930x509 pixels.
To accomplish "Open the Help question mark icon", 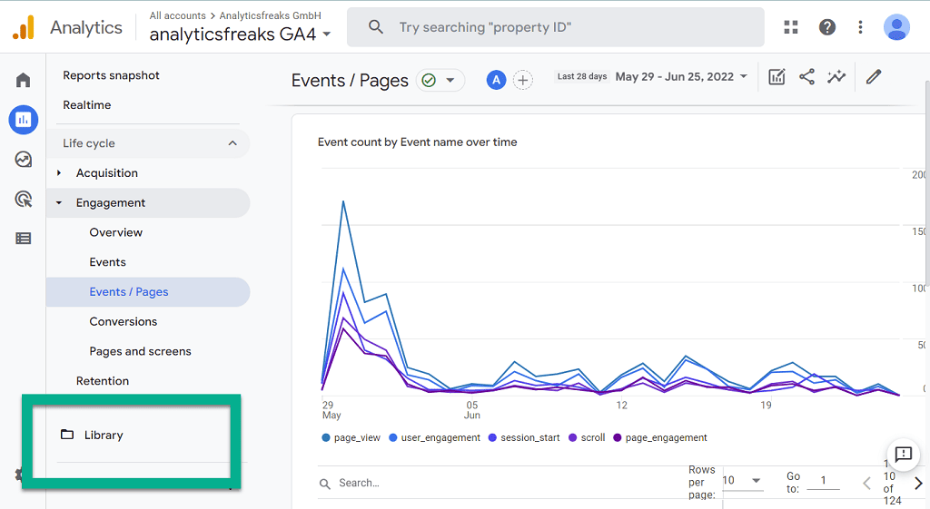I will pos(826,27).
